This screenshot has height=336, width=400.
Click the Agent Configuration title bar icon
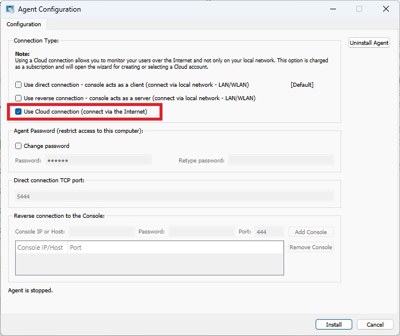coord(10,9)
